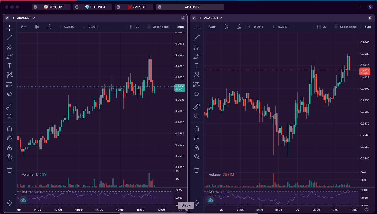Select the emoji sticker tool in right chart
377x214 pixels.
197,94
